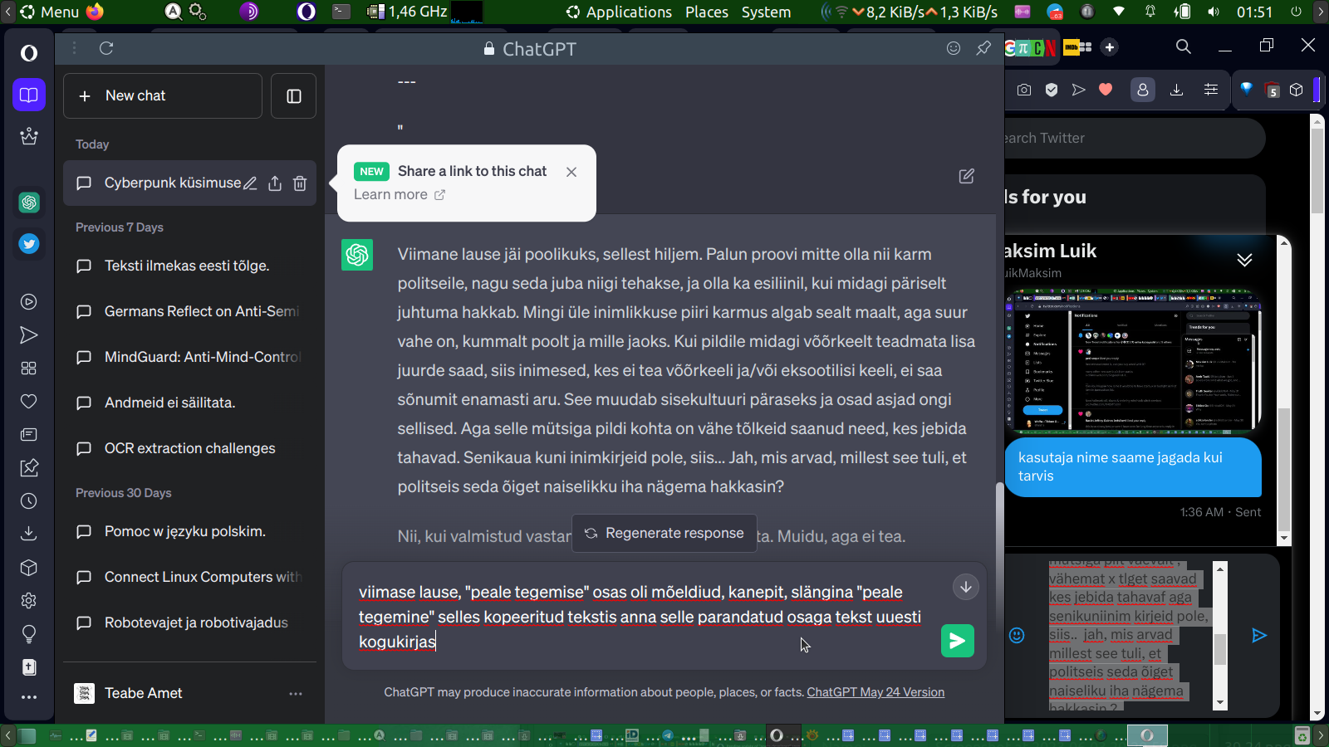Open the Teabe Amet account options menu
The width and height of the screenshot is (1329, 747).
coord(295,693)
